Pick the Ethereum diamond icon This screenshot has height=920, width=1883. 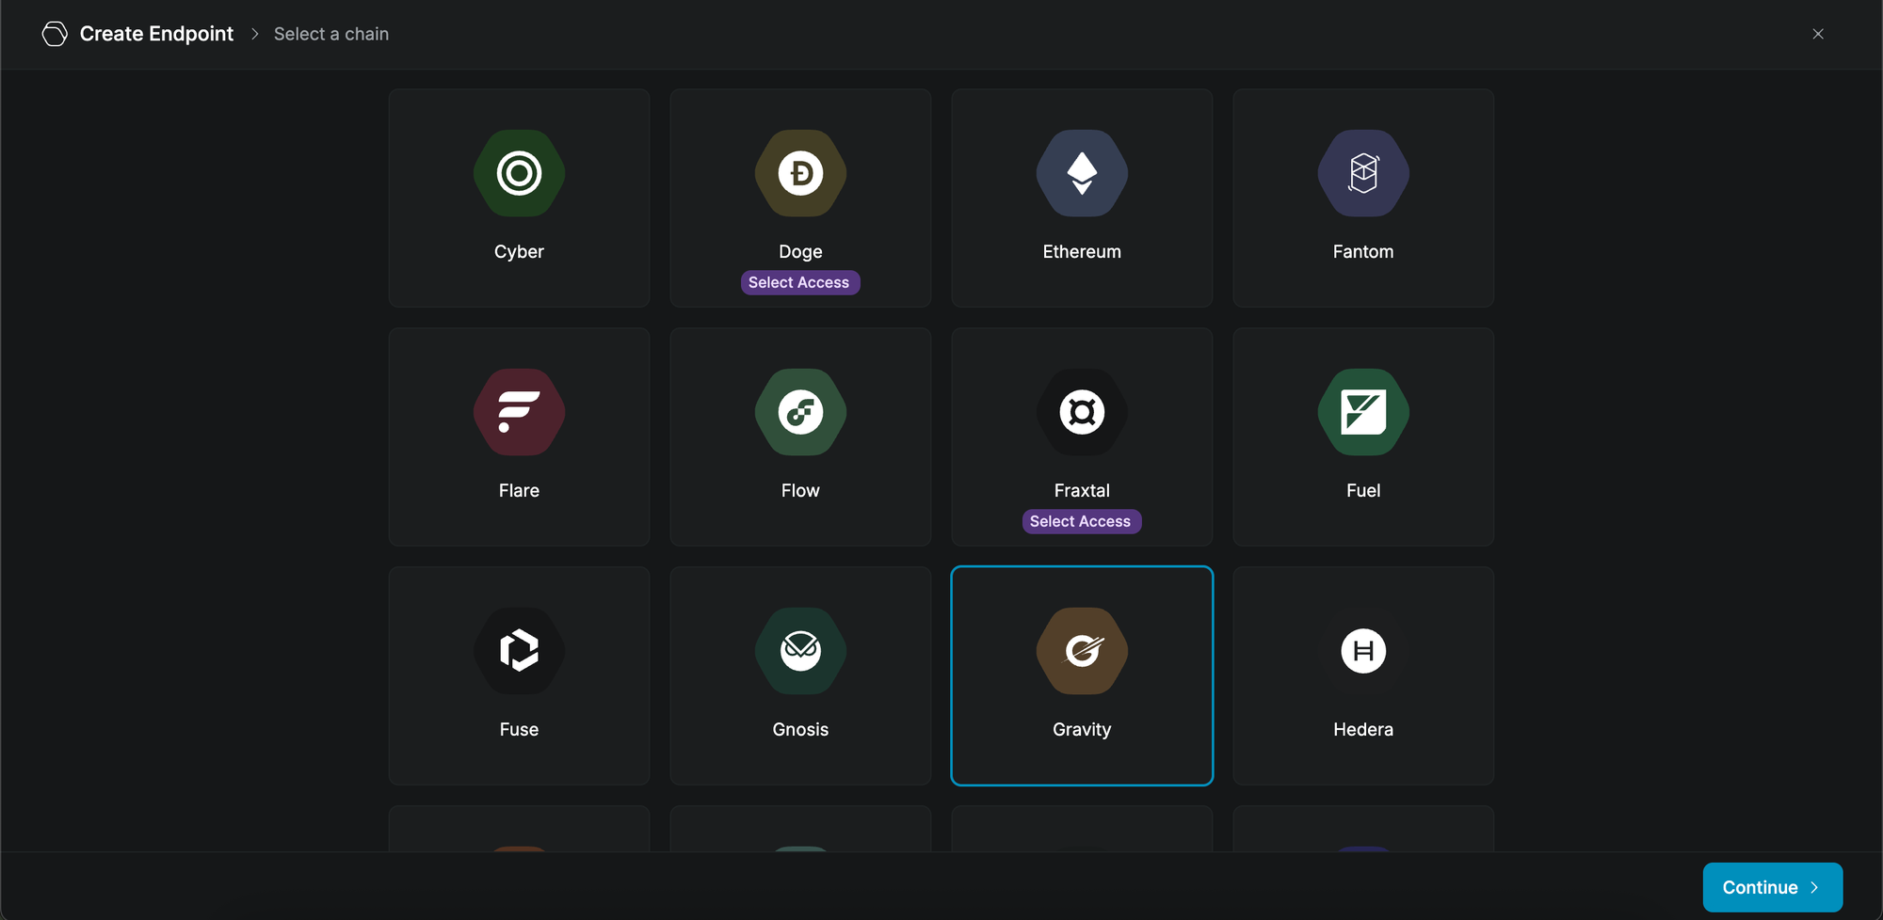coord(1082,173)
